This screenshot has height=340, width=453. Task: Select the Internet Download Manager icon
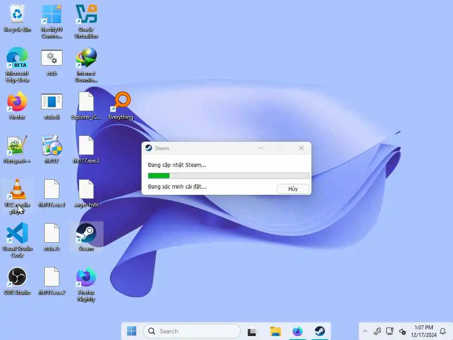[86, 65]
